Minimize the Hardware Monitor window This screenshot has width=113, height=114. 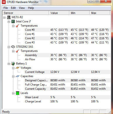click(91, 1)
